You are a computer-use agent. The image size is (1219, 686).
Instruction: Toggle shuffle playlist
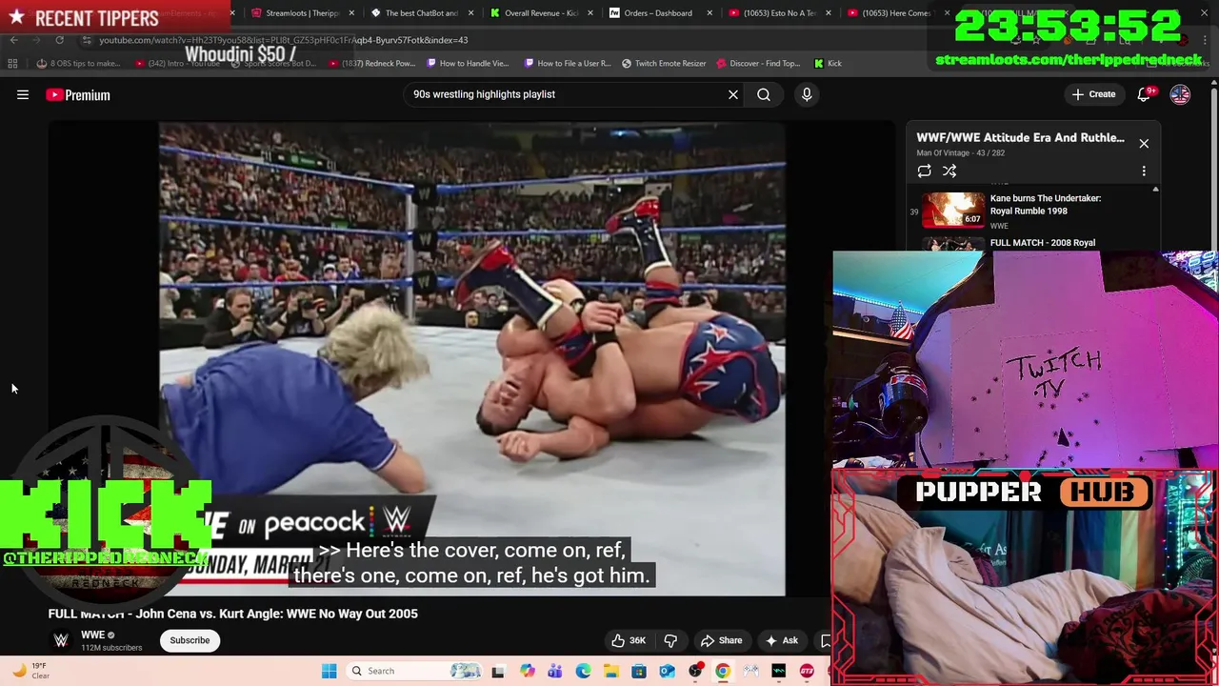pyautogui.click(x=949, y=171)
